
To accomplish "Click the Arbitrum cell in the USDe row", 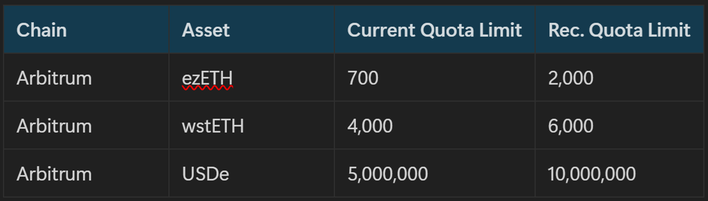I will point(54,174).
